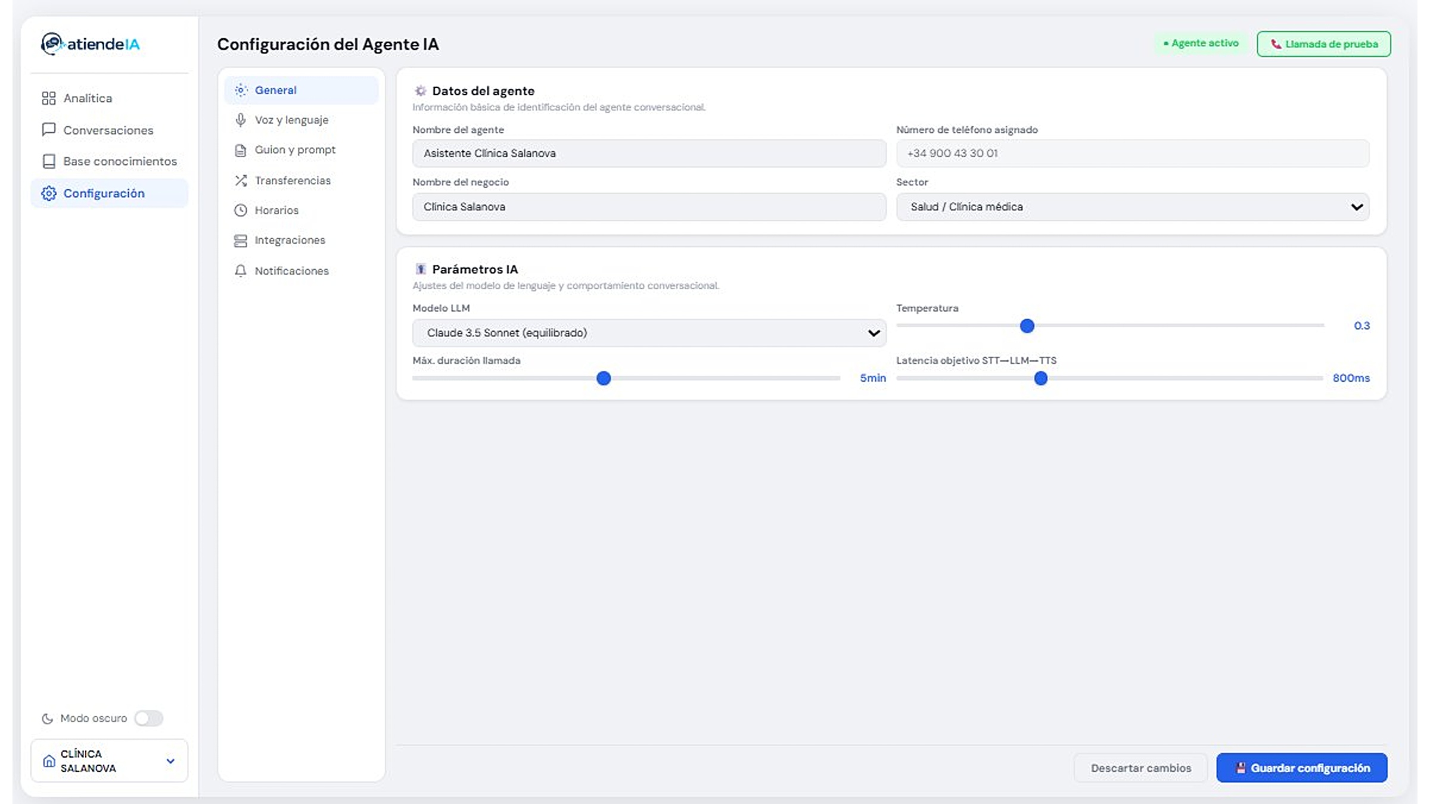Click the atiendeIA logo icon
Image resolution: width=1430 pixels, height=804 pixels.
coord(52,43)
